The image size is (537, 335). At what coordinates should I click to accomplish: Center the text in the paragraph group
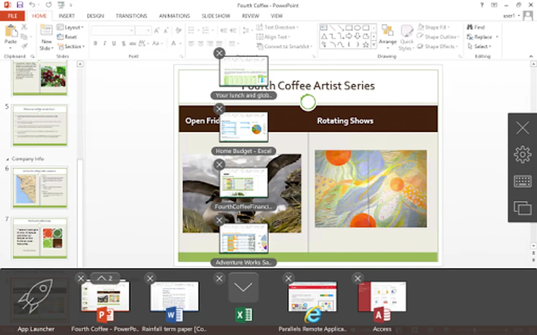pyautogui.click(x=201, y=44)
